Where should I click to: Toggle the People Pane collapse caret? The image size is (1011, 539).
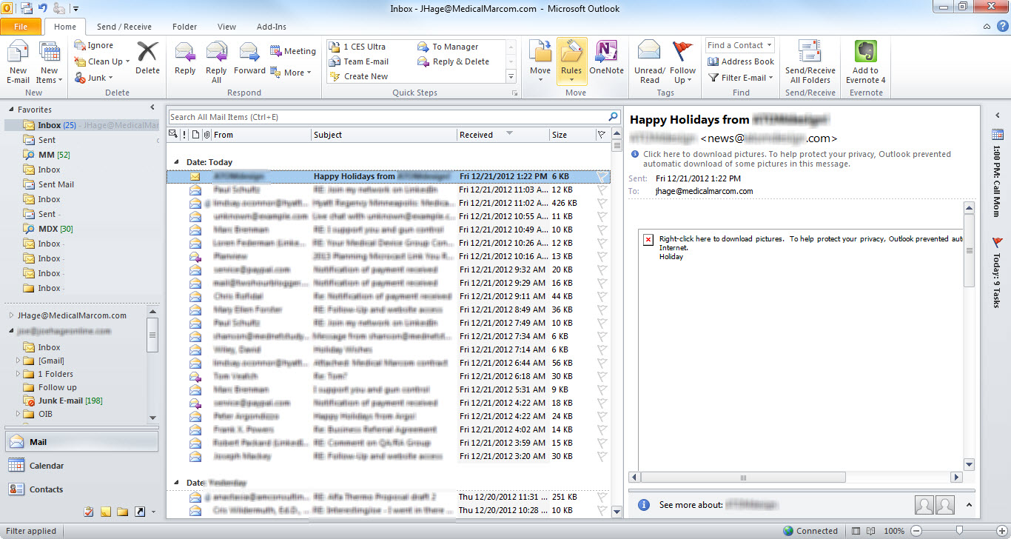click(969, 505)
